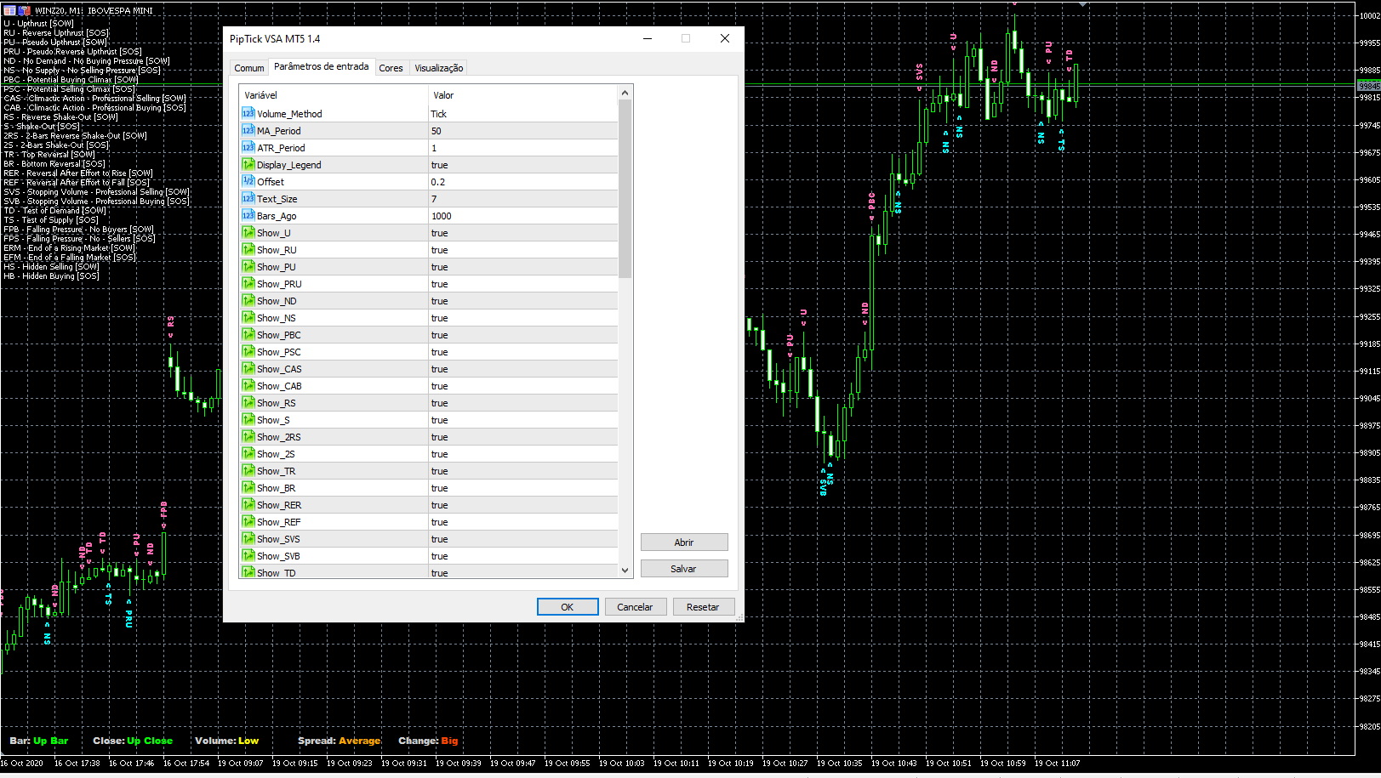Click the Volume_Method parameter icon
Image resolution: width=1381 pixels, height=778 pixels.
pyautogui.click(x=248, y=113)
